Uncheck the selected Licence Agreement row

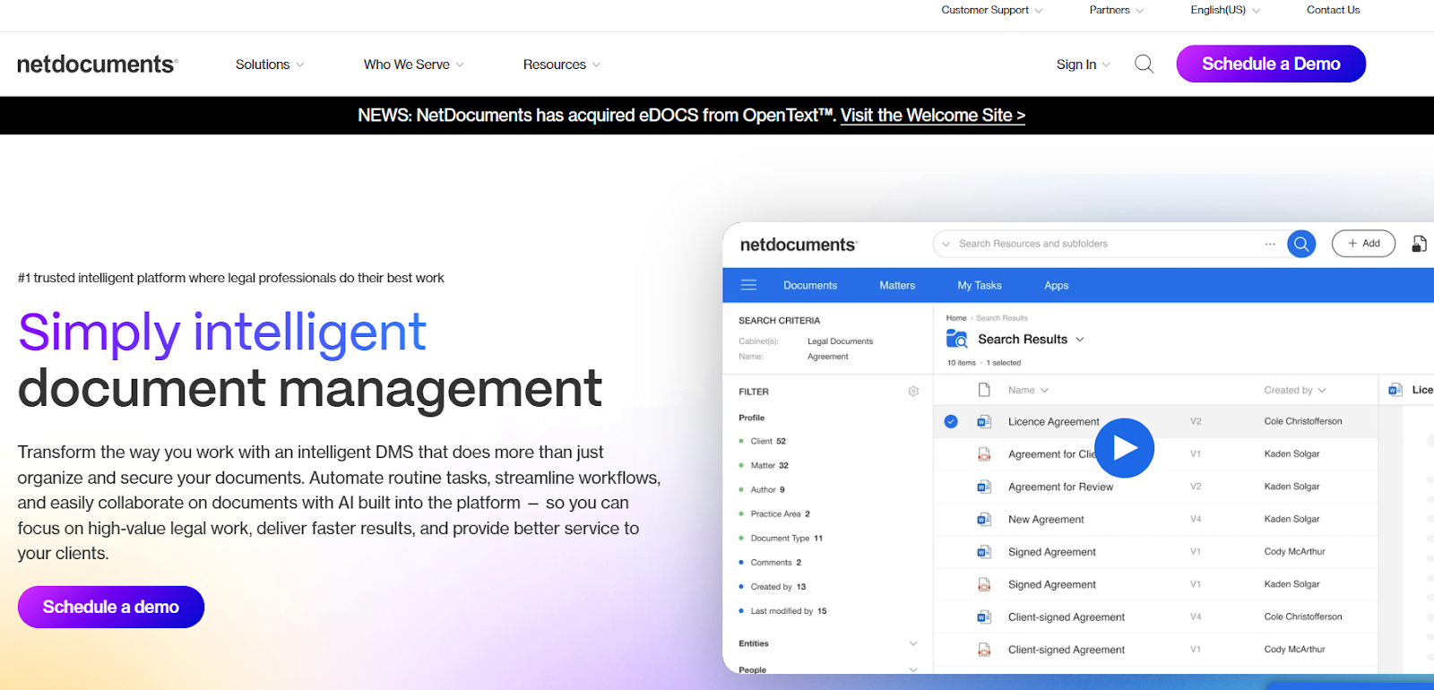[x=951, y=421]
